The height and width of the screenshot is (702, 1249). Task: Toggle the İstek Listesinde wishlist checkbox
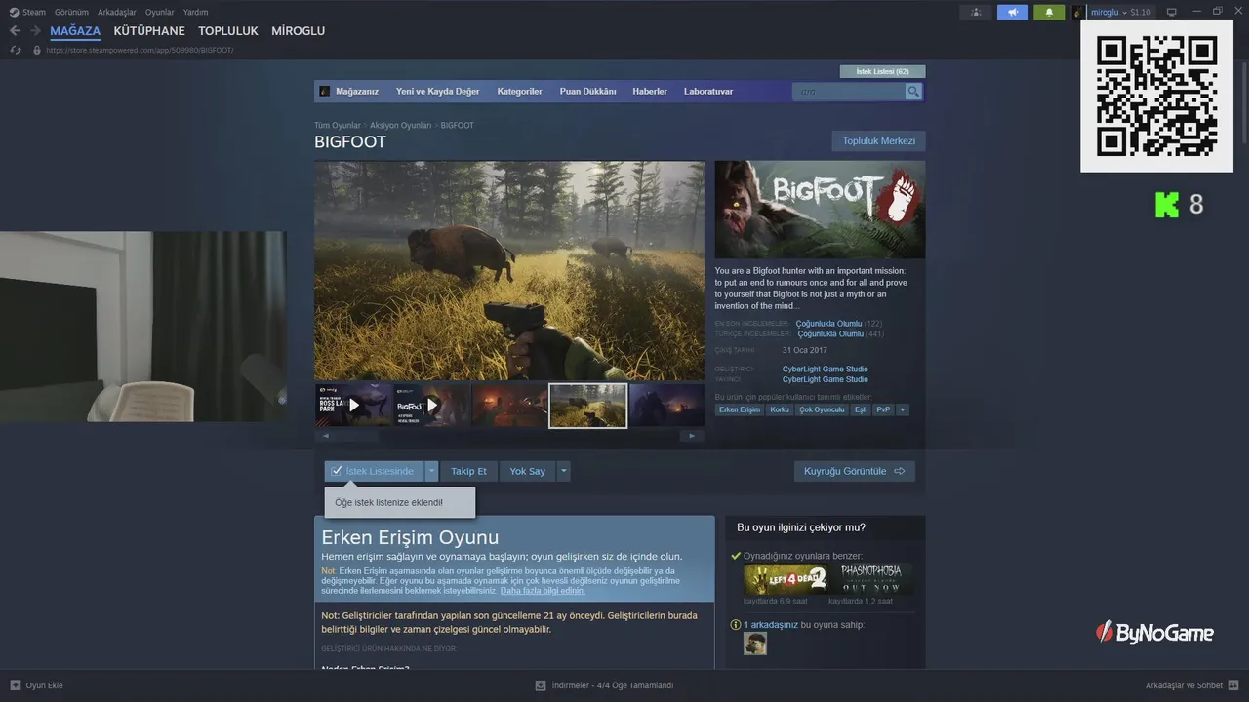pyautogui.click(x=337, y=471)
